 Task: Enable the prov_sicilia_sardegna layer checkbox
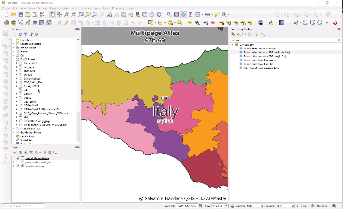18,162
